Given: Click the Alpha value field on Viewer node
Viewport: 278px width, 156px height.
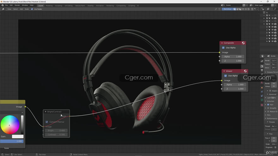Looking at the screenshot, I should 235,84.
